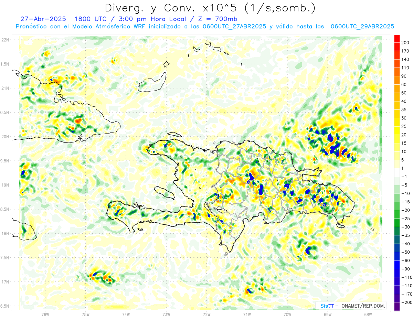This screenshot has width=413, height=319.
Task: Click the "76W" longitude label
Action: 45,315
